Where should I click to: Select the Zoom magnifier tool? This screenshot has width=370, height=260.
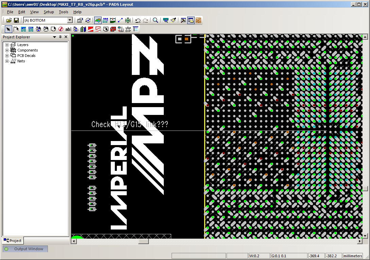tap(155, 20)
